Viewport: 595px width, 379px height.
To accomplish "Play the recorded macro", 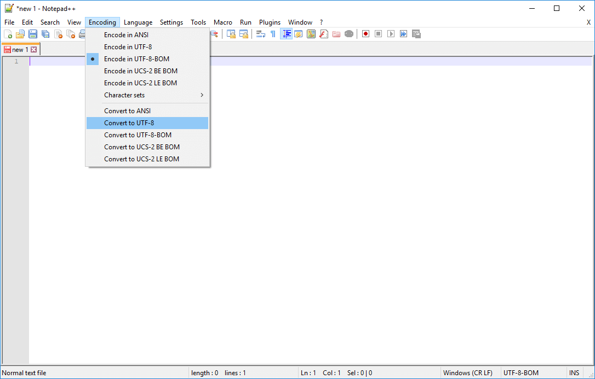I will [391, 33].
